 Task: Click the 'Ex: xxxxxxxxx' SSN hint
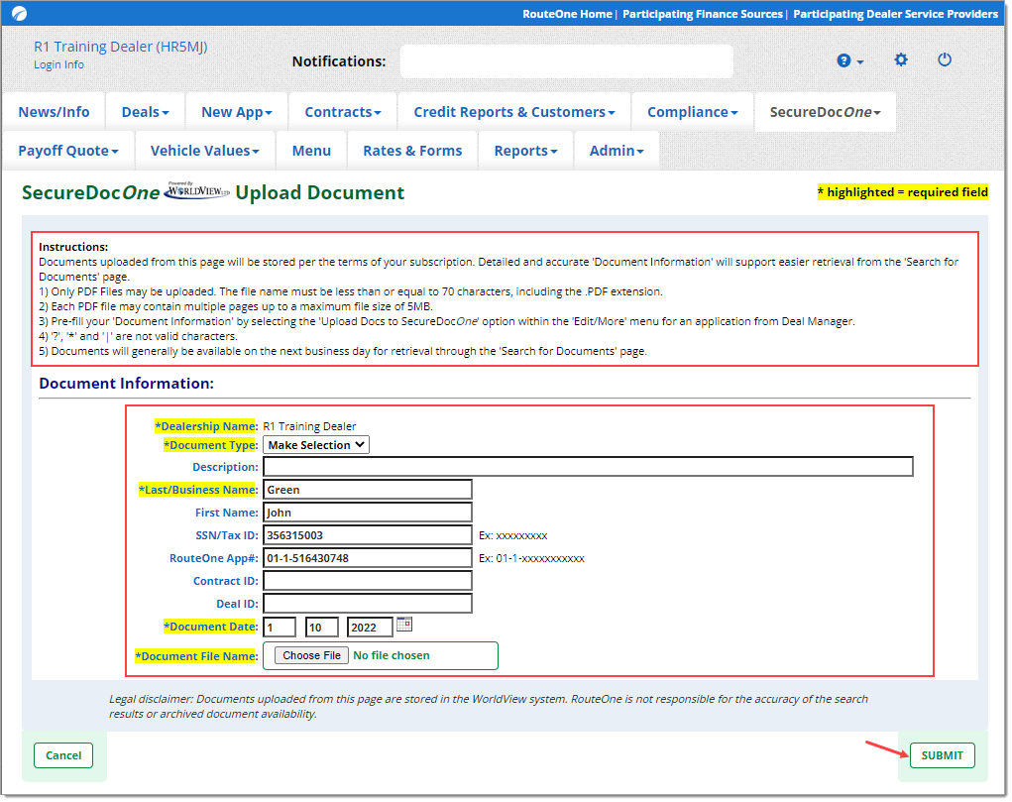pyautogui.click(x=513, y=536)
